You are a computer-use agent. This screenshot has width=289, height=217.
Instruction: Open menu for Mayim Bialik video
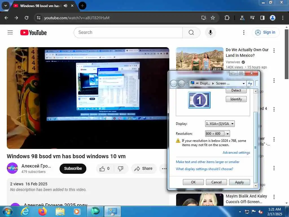[274, 197]
